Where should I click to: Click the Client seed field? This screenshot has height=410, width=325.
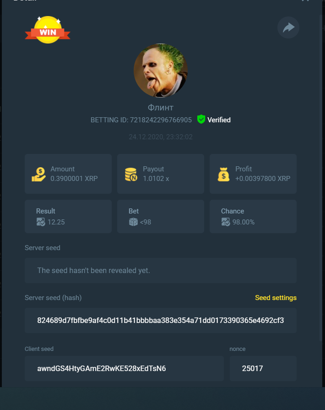coord(124,368)
